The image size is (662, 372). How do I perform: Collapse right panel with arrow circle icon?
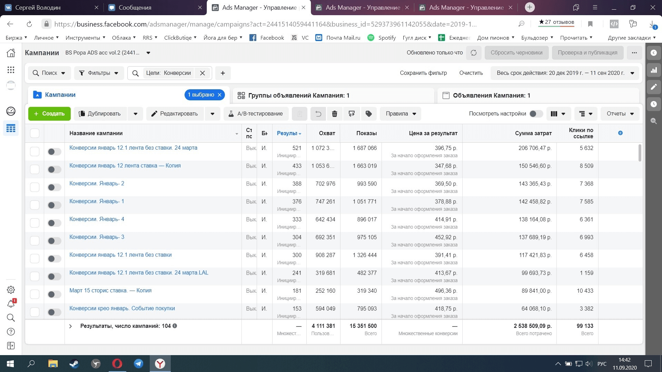(654, 53)
